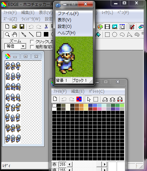Click the new palette icon in palette window
Viewport: 147px width, 171px height.
(55, 99)
